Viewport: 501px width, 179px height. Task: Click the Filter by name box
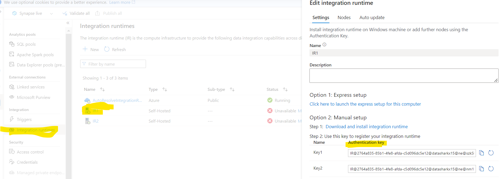113,64
